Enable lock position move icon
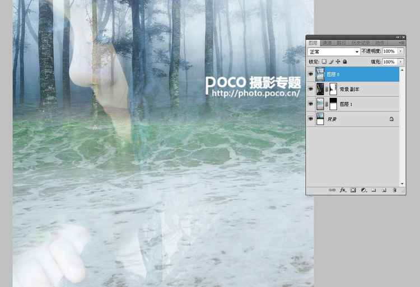This screenshot has height=287, width=420. point(338,62)
